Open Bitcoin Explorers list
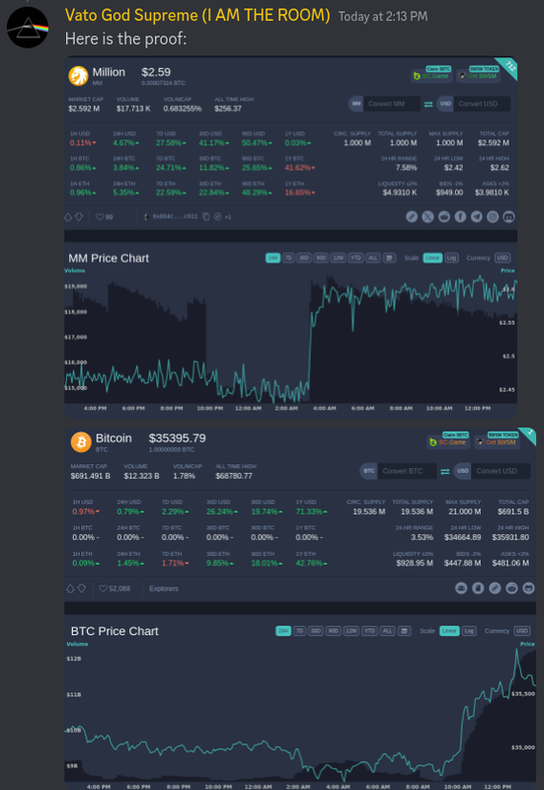544x790 pixels. pyautogui.click(x=164, y=589)
